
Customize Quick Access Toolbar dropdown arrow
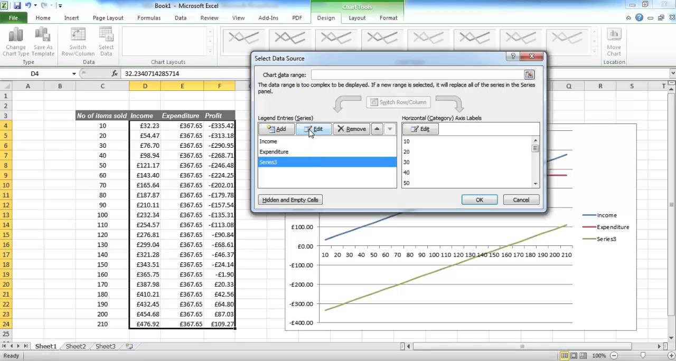60,6
